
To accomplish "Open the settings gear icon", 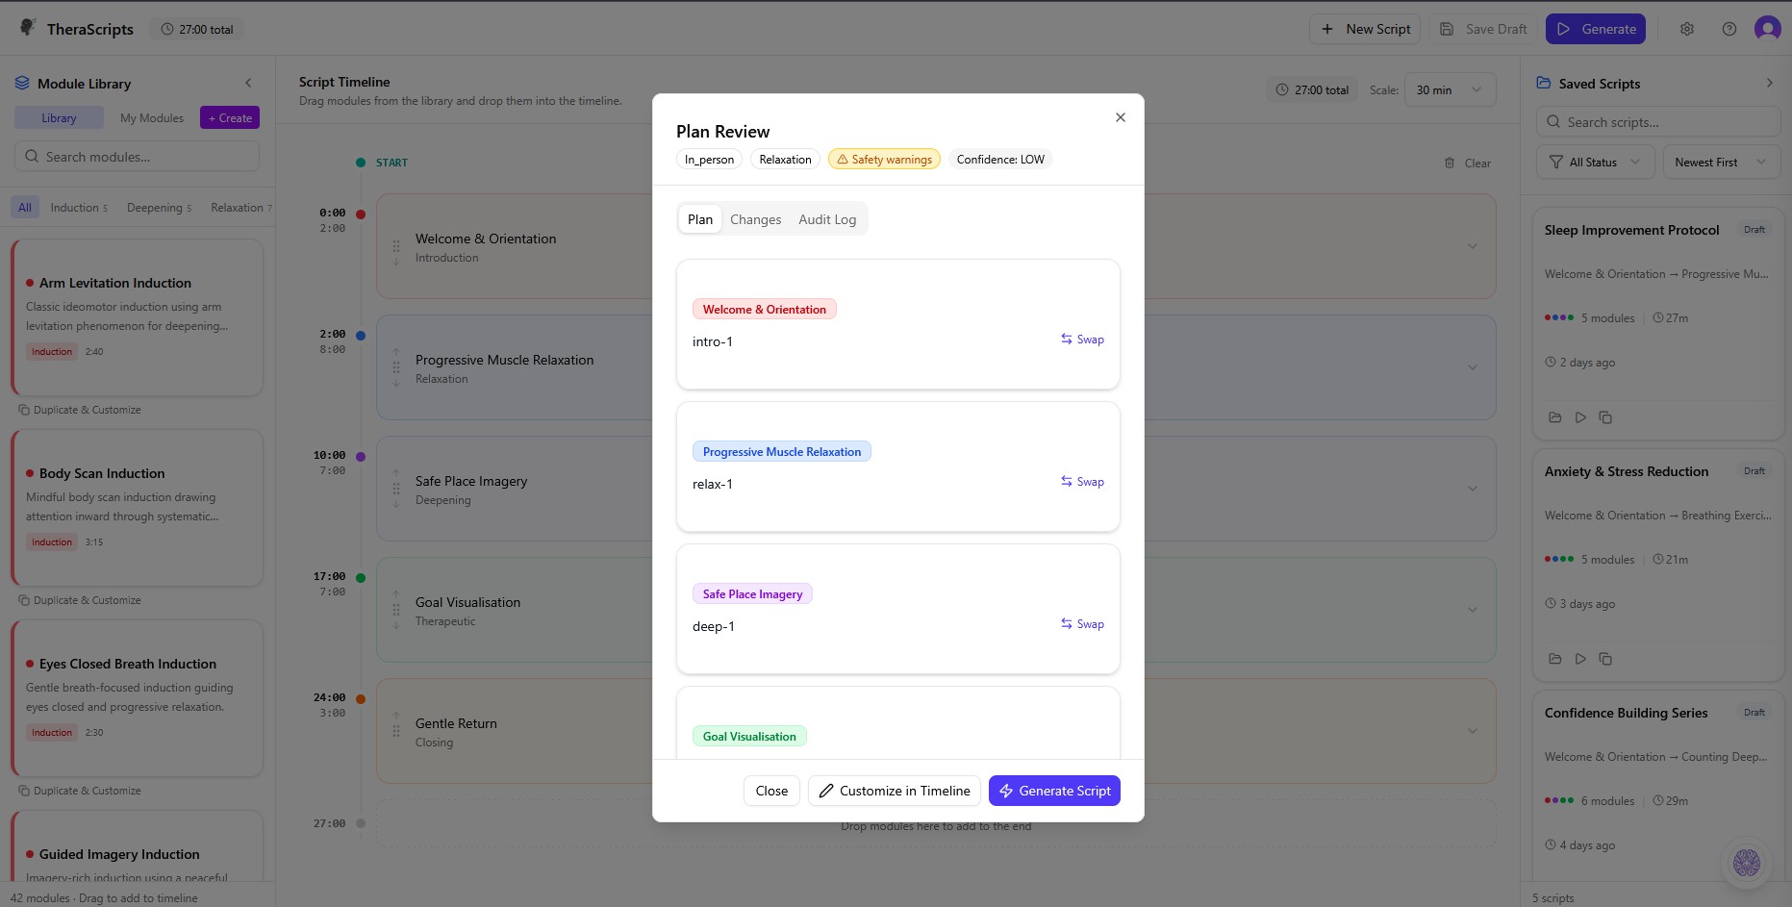I will pyautogui.click(x=1687, y=29).
